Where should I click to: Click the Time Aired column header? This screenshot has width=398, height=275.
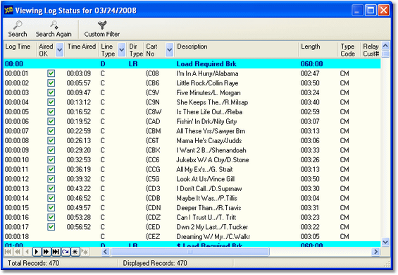82,50
